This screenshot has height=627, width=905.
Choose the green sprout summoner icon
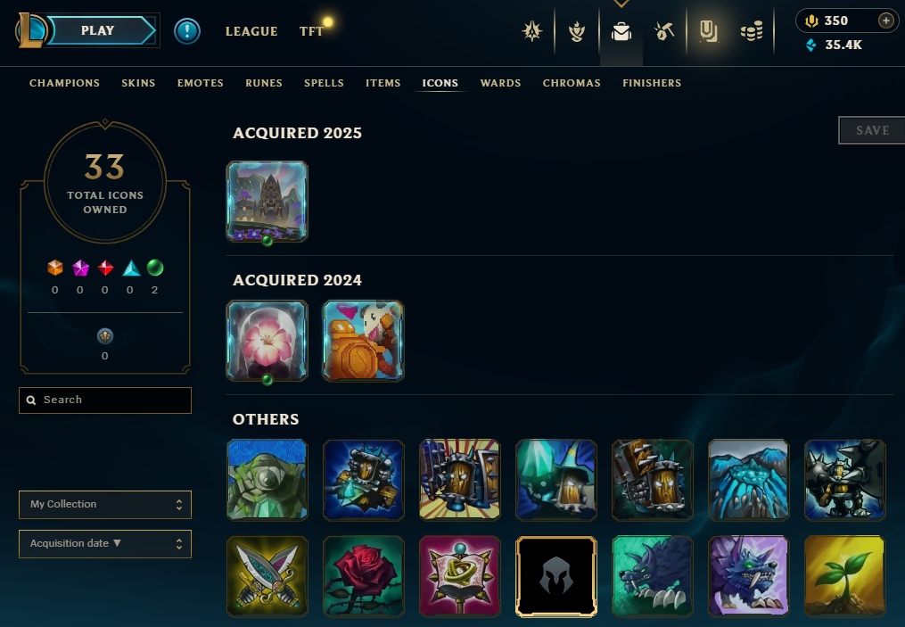[844, 575]
